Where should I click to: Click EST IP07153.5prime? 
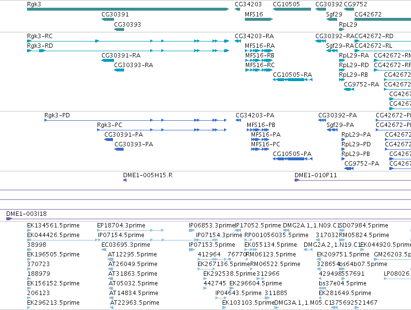192,250
